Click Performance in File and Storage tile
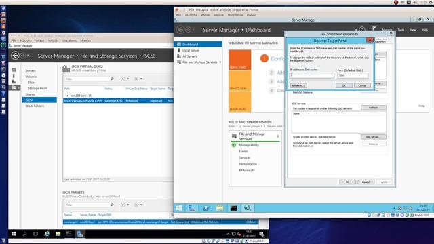Image resolution: width=434 pixels, height=244 pixels. pyautogui.click(x=248, y=164)
